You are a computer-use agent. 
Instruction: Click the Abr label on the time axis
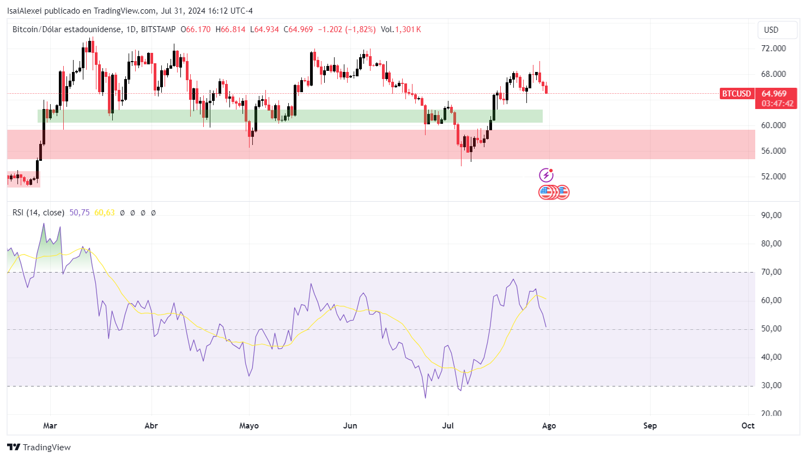151,426
